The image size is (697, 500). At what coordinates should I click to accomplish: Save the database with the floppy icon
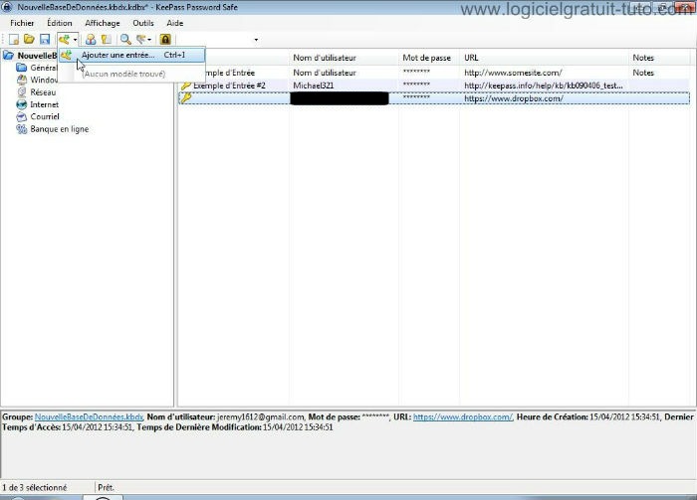click(45, 40)
